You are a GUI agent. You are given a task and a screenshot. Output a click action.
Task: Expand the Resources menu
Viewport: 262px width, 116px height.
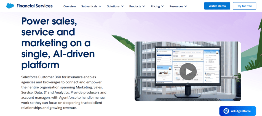178,6
